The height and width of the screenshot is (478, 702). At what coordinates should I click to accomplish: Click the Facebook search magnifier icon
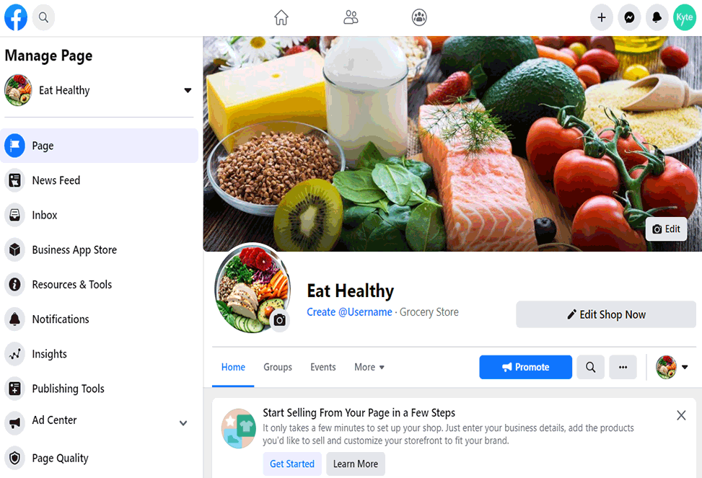[43, 17]
